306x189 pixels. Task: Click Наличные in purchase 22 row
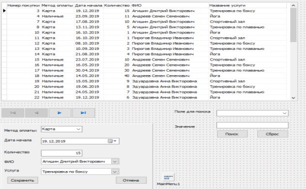[53, 97]
